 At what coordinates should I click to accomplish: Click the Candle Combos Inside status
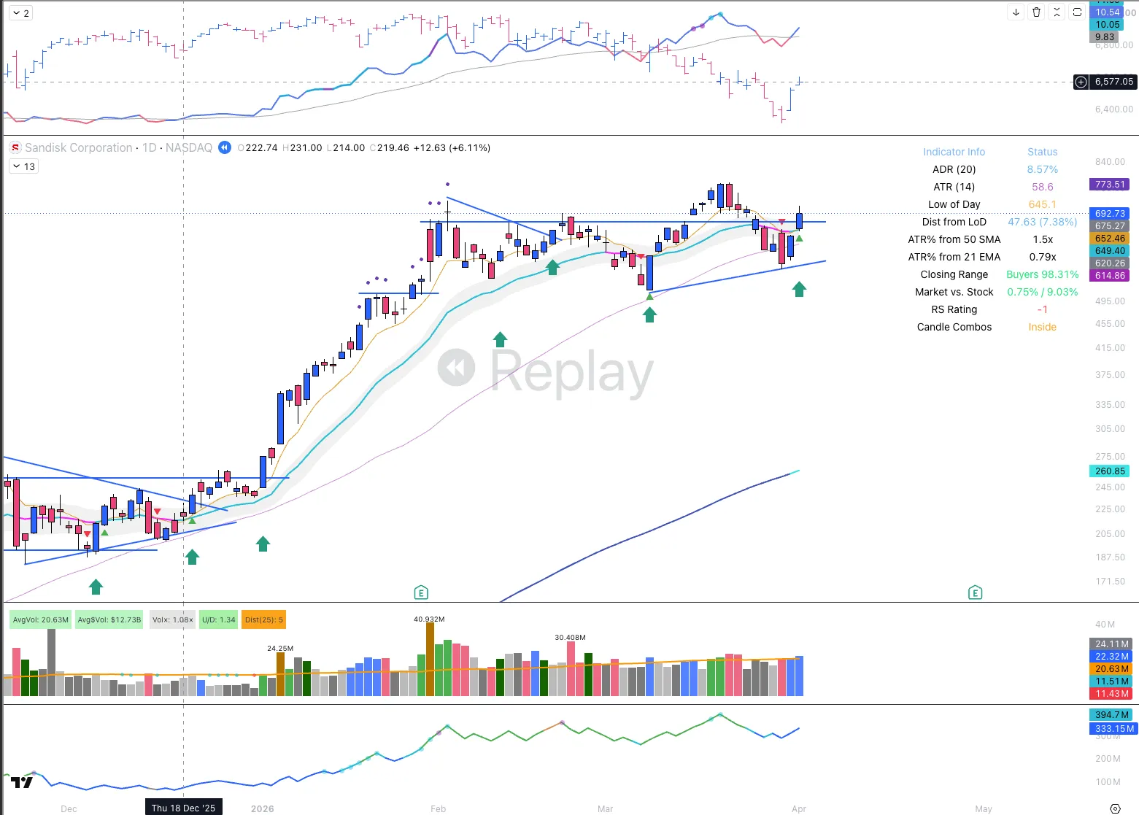pos(1042,327)
